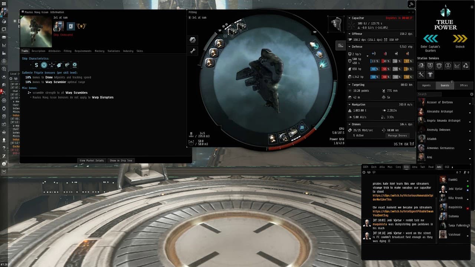Click the drone bay icon beside 50.0 m3
Image resolution: width=475 pixels, height=267 pixels.
point(191,142)
